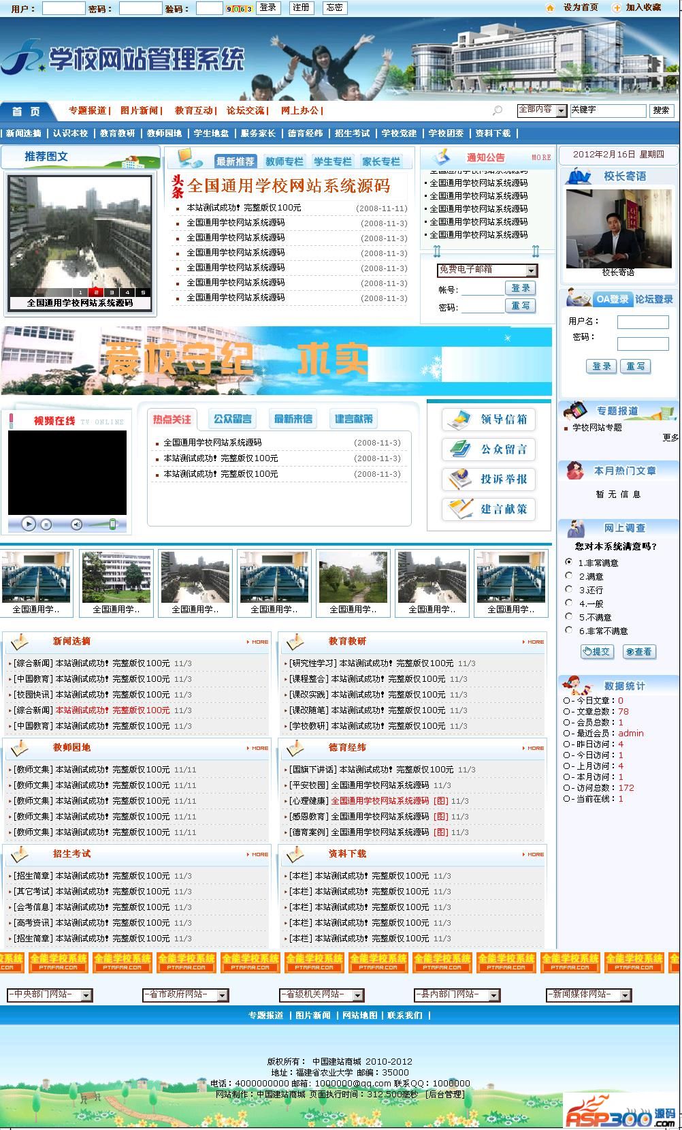The height and width of the screenshot is (1130, 682).
Task: Switch to the 最新来信 tab
Action: [293, 419]
